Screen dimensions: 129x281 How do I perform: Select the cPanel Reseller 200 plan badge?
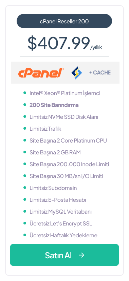tap(64, 21)
